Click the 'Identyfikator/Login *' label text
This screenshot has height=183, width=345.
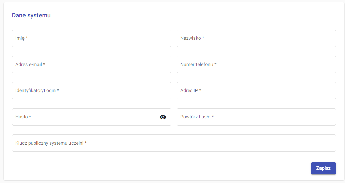[x=37, y=91]
